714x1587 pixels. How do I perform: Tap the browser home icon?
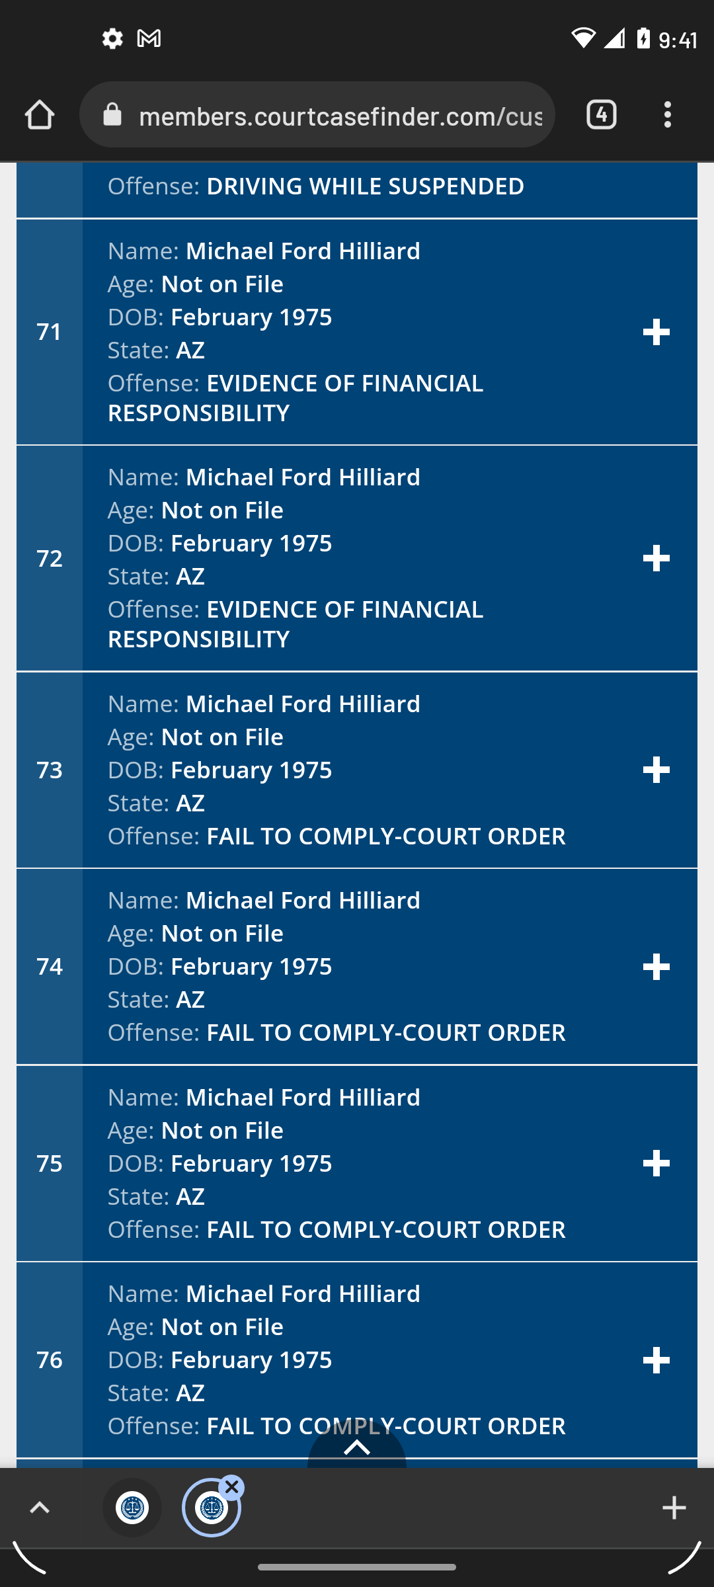tap(40, 115)
